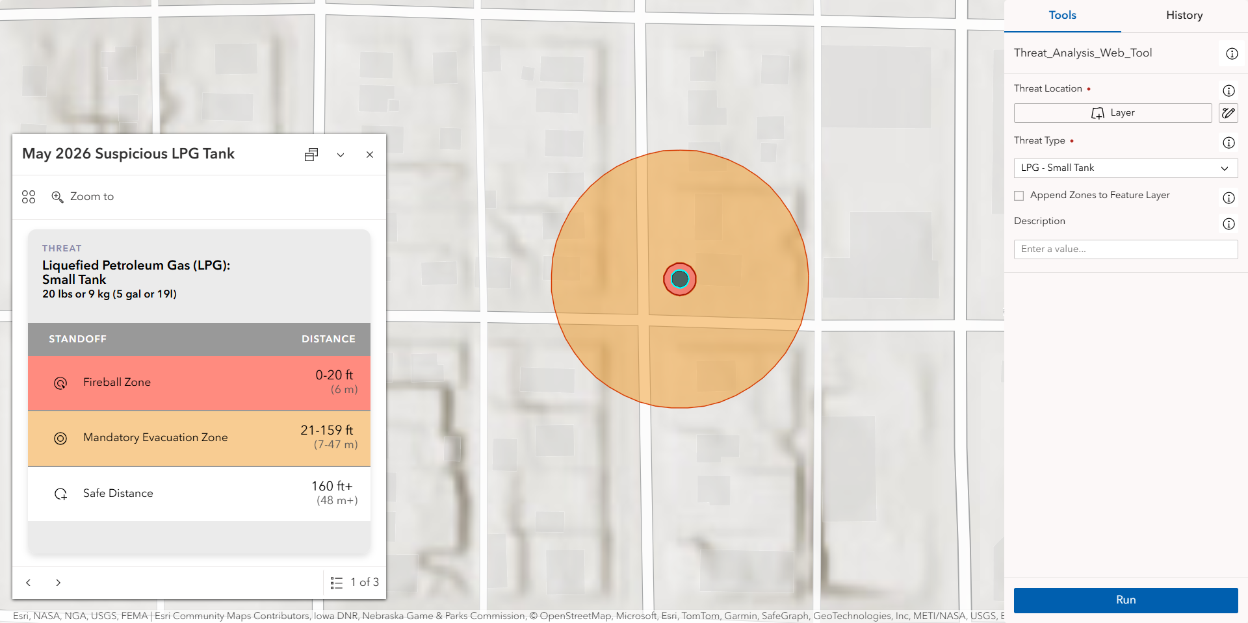The height and width of the screenshot is (623, 1248).
Task: Click the Zoom to magnifier icon
Action: pos(57,197)
